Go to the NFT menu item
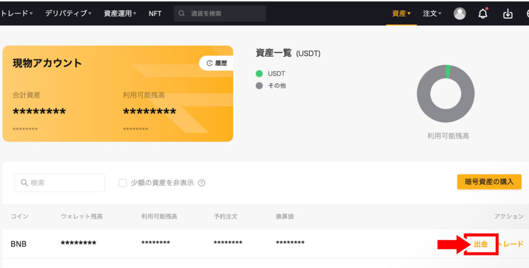Viewport: 529px width, 268px height. (155, 13)
